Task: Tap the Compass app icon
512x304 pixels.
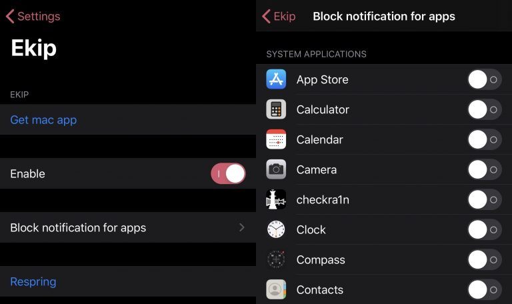Action: coord(276,259)
